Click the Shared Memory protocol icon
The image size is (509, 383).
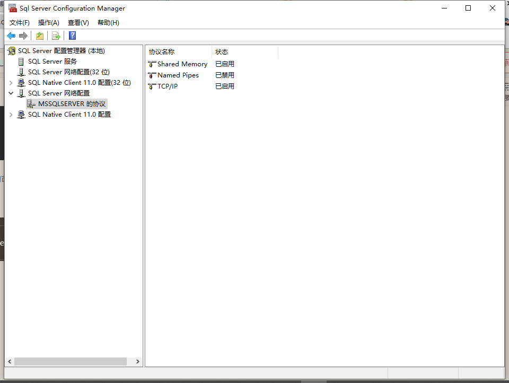[x=152, y=64]
